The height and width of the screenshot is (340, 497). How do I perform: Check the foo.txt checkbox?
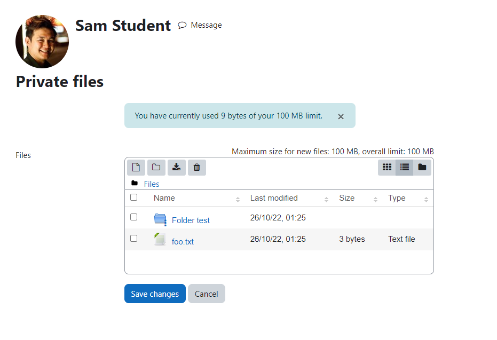pyautogui.click(x=134, y=238)
